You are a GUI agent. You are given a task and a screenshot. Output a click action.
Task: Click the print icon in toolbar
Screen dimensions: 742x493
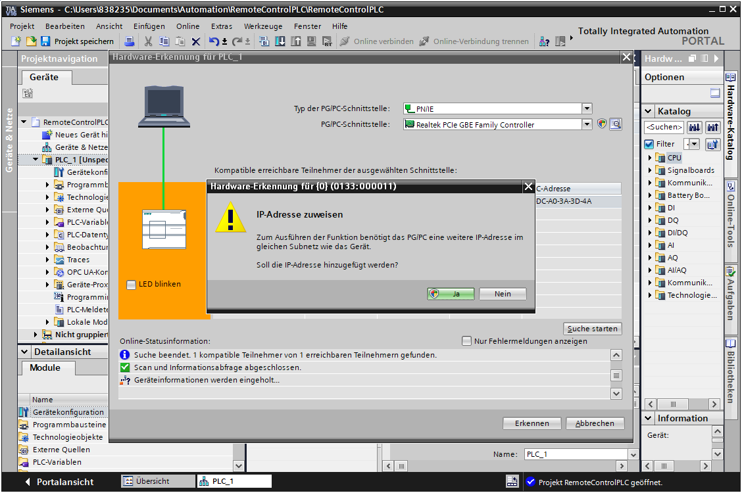[x=129, y=41]
